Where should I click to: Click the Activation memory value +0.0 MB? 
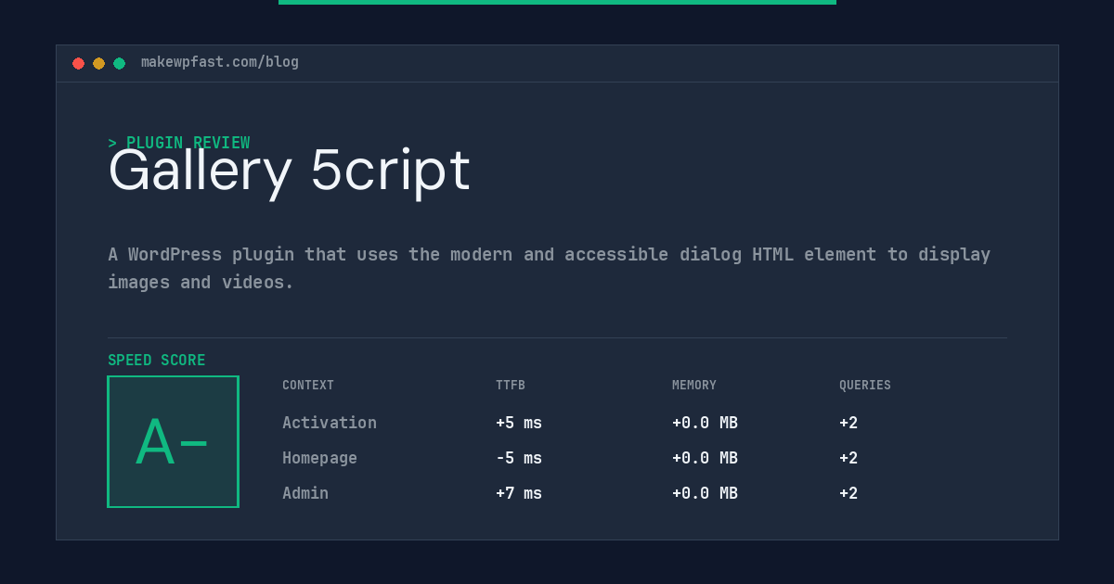(x=705, y=423)
